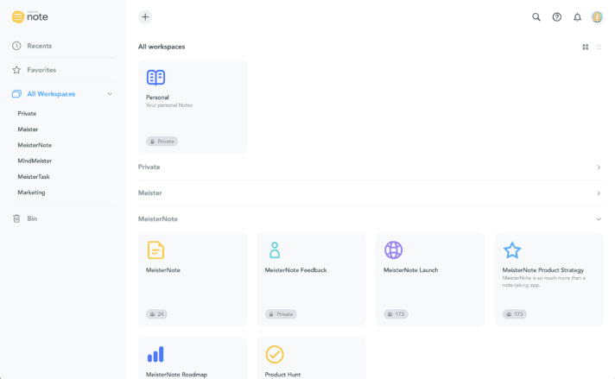Switch to grid view layout

point(586,47)
